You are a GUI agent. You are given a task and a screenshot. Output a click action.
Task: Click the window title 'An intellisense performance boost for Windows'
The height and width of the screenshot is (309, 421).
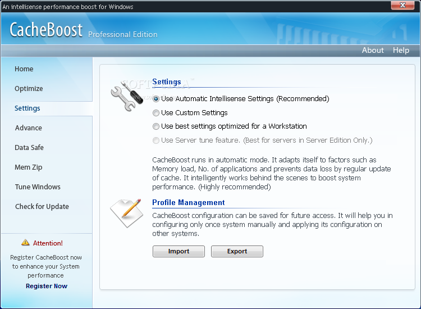coord(68,7)
